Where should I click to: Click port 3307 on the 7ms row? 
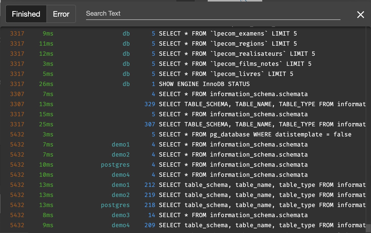(x=17, y=94)
